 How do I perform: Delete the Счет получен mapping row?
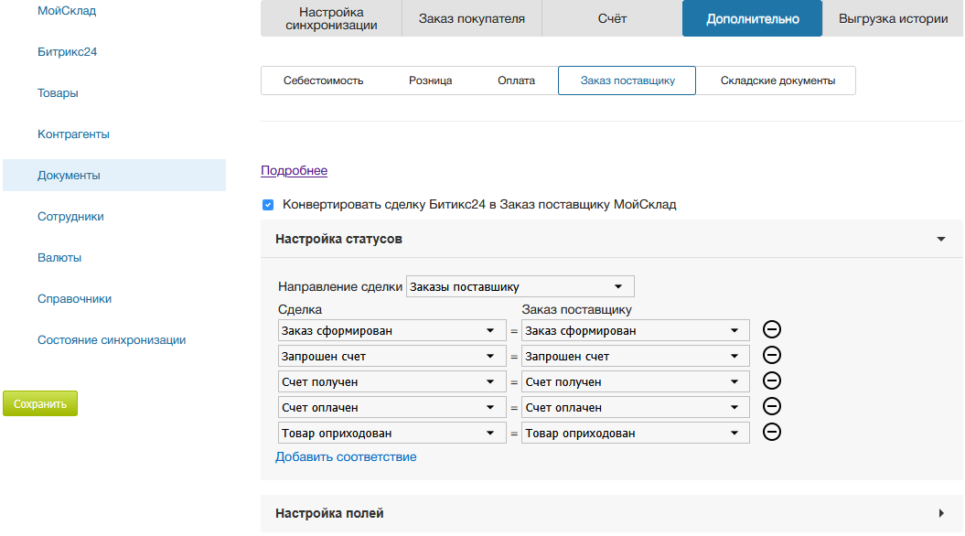[771, 381]
